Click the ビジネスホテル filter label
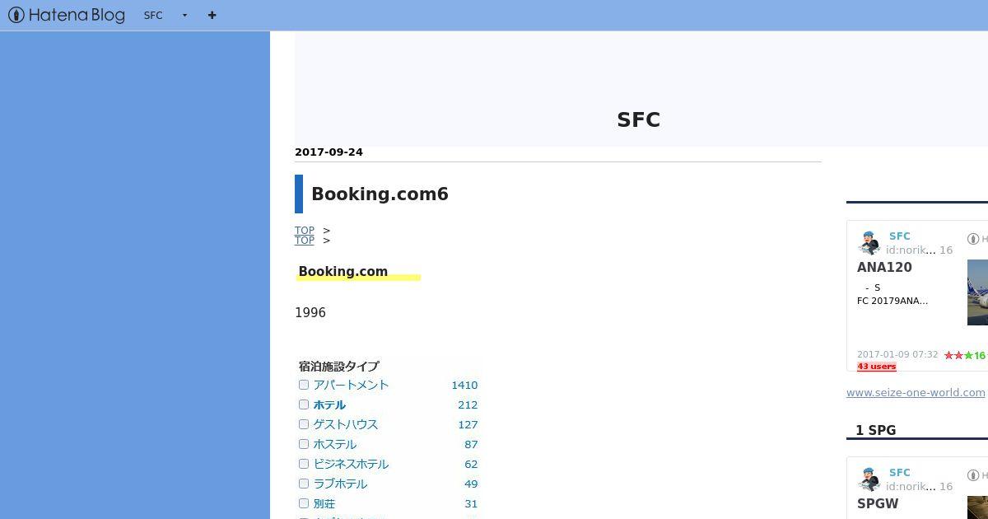 coord(351,464)
